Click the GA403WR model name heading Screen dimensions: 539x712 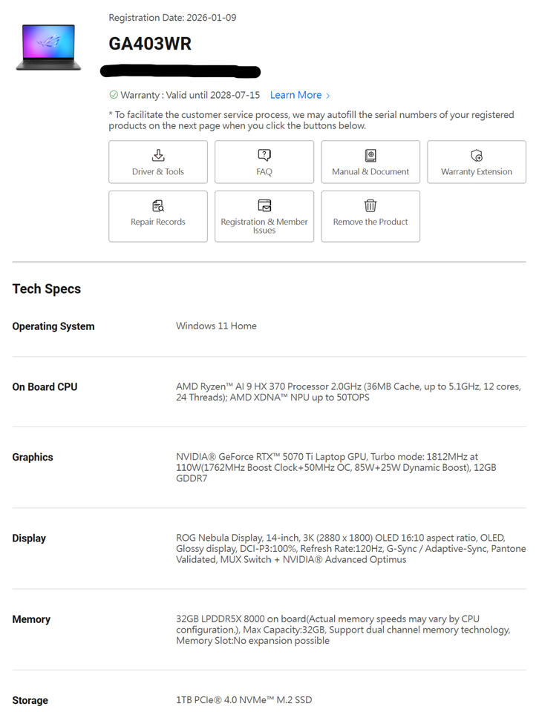click(150, 44)
